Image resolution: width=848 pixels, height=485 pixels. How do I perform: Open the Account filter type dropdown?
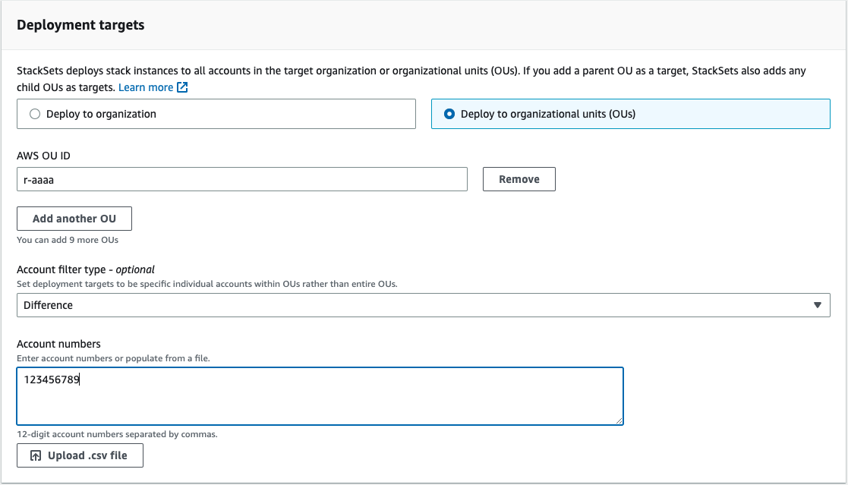[x=424, y=305]
